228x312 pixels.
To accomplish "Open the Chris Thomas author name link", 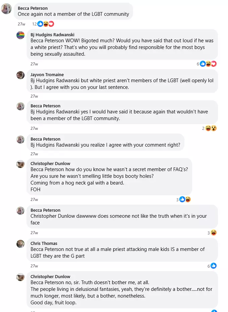I will pos(44,243).
